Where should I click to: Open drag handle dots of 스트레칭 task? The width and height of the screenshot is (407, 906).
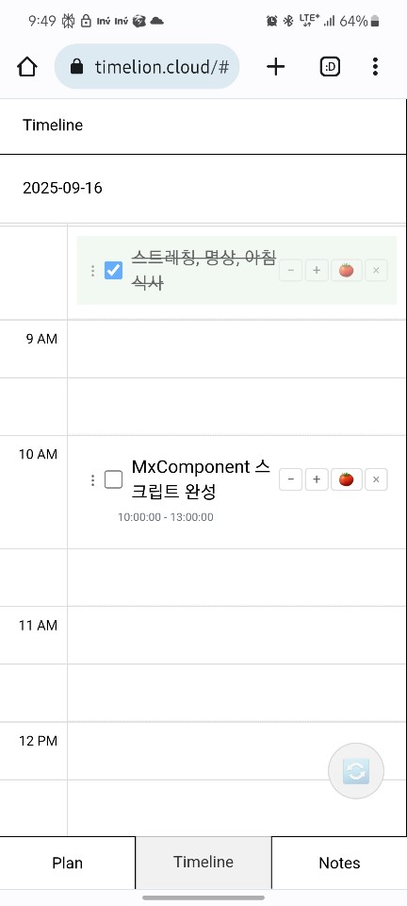pos(92,271)
